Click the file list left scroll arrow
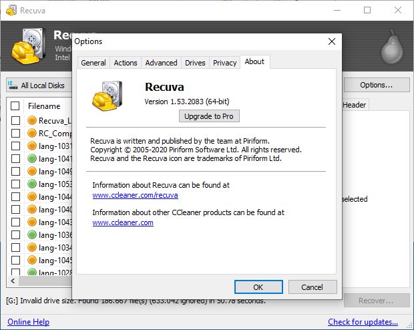 pos(13,281)
